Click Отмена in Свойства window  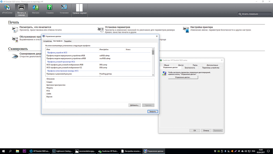click(x=206, y=131)
